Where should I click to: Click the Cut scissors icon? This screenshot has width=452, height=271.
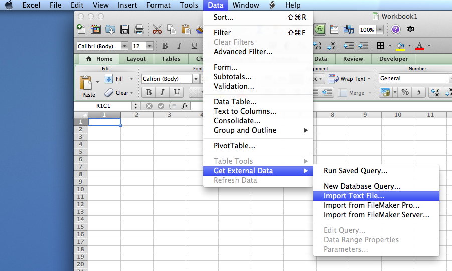[x=157, y=29]
